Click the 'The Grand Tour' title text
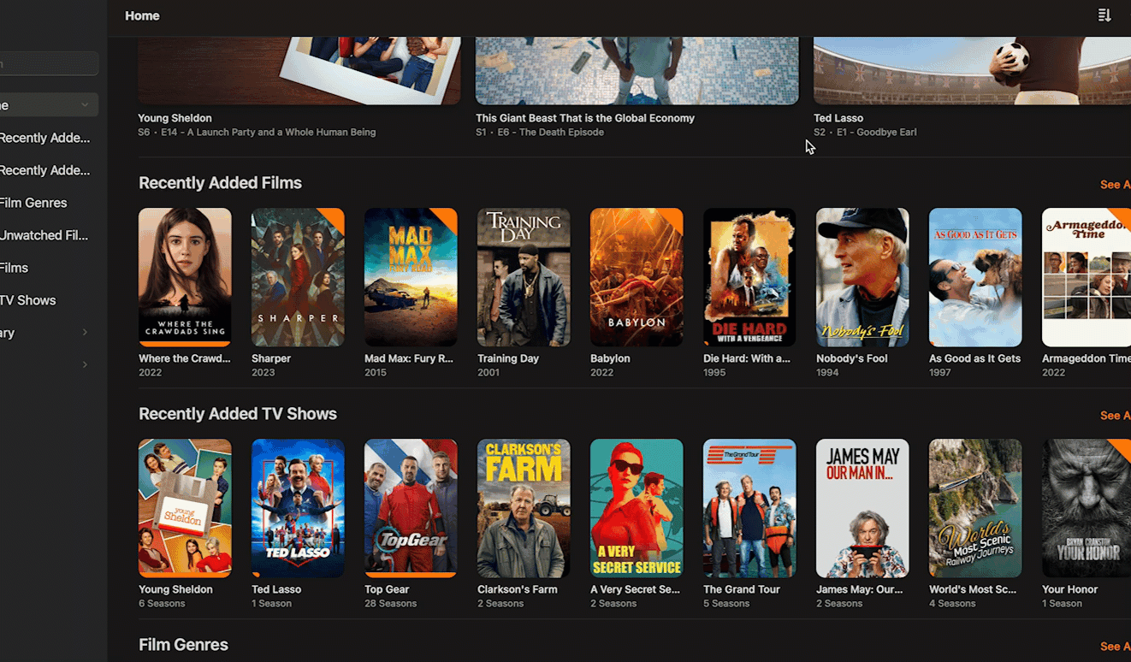The image size is (1131, 662). pyautogui.click(x=742, y=589)
